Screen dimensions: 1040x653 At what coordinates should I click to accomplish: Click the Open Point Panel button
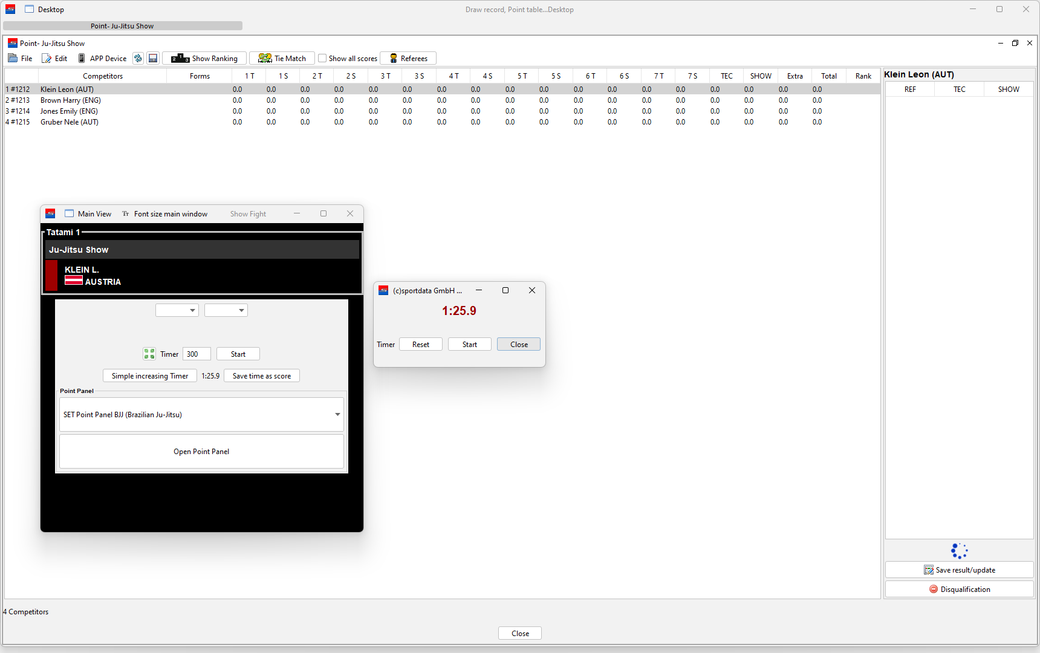pos(201,451)
